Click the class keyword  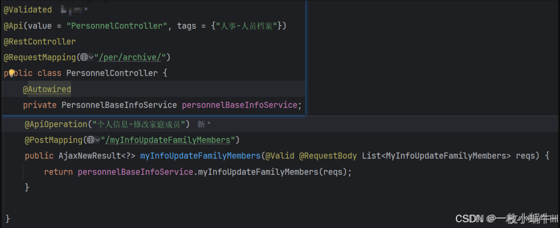coord(49,73)
